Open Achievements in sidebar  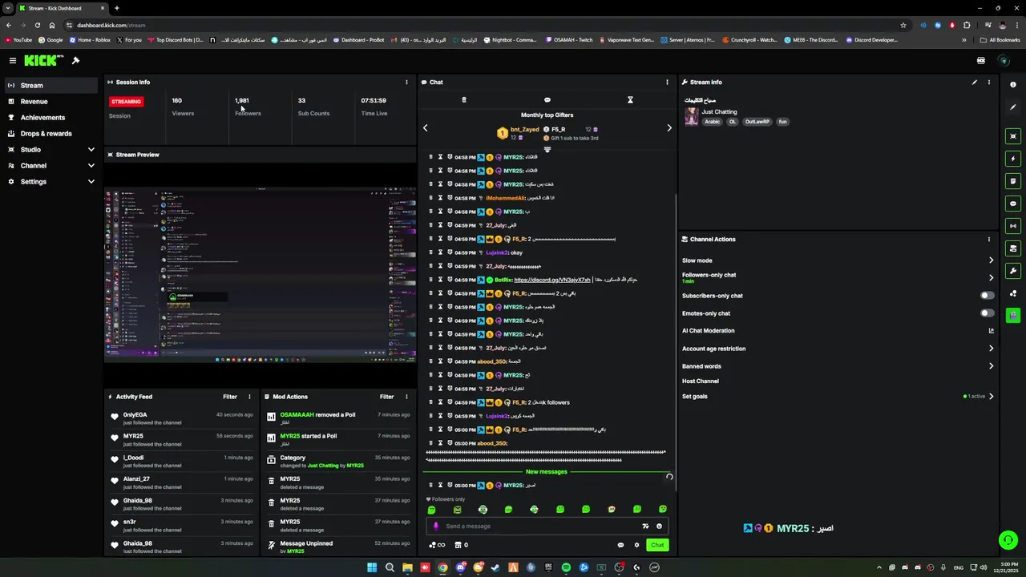pos(50,118)
